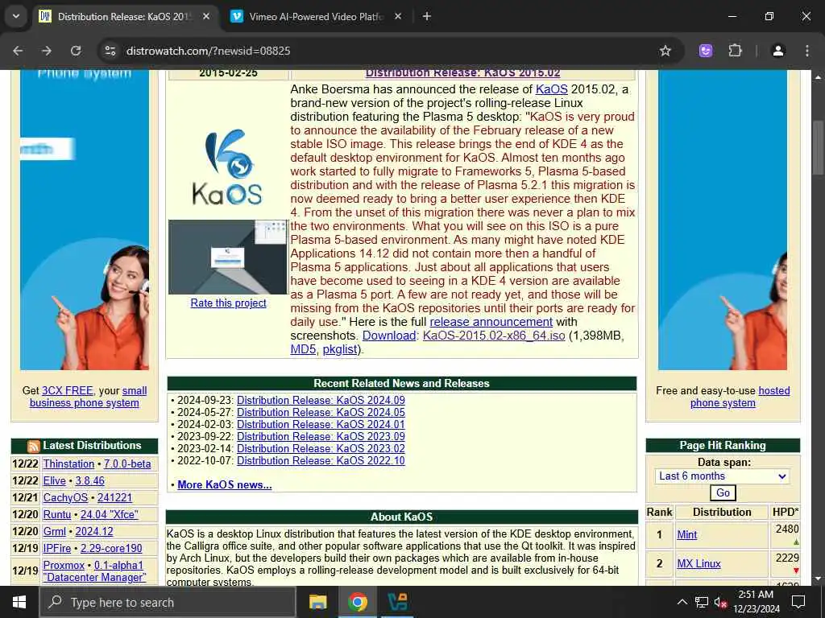Open Distribution Release: KaOS 2024.05
This screenshot has width=825, height=618.
click(x=321, y=412)
